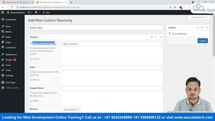The width and height of the screenshot is (215, 121).
Task: Reload the current page
Action: 12,7
